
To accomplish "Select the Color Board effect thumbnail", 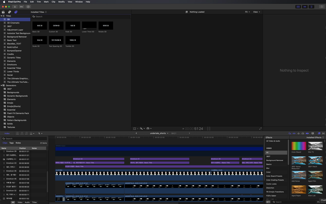I will (x=299, y=146).
